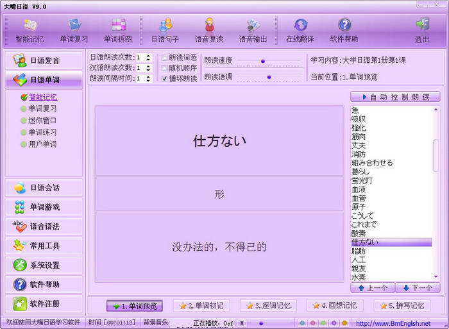Expand the 单词游戏 sidebar section

44,207
